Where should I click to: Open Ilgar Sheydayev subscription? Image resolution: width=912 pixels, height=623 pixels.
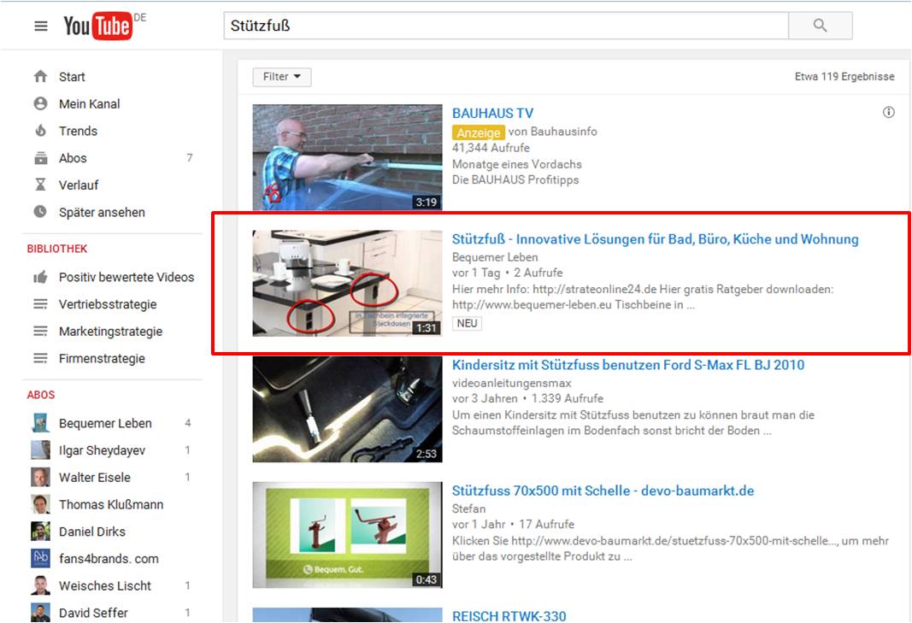click(102, 450)
